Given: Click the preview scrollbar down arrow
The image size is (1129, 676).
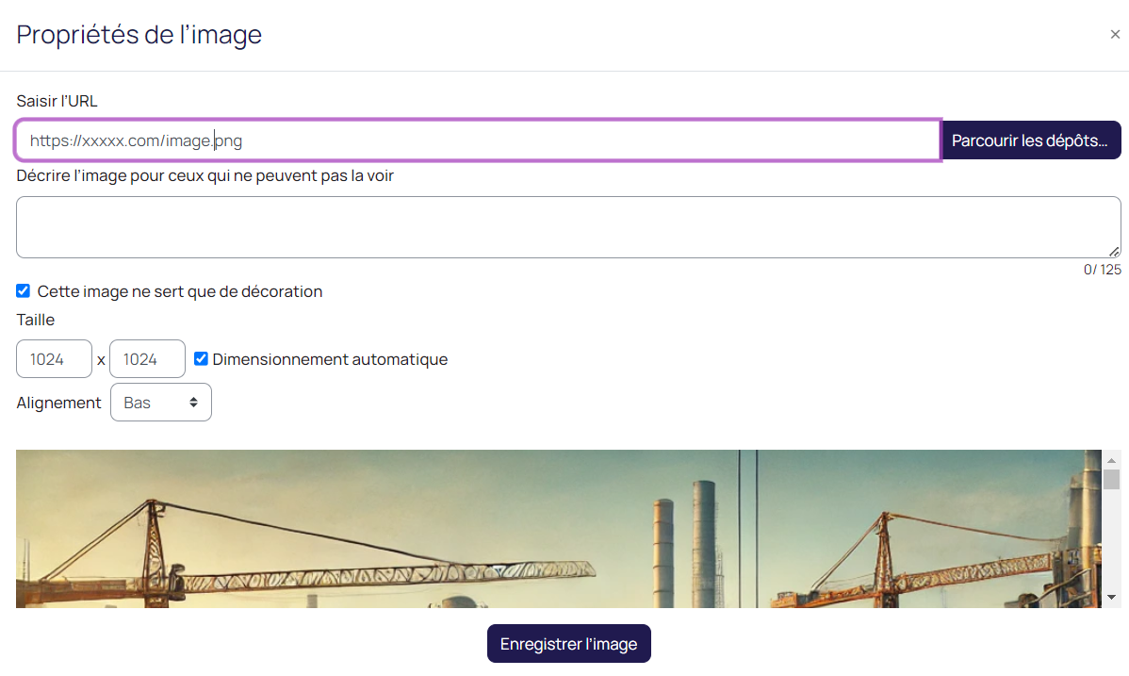Looking at the screenshot, I should (1112, 598).
